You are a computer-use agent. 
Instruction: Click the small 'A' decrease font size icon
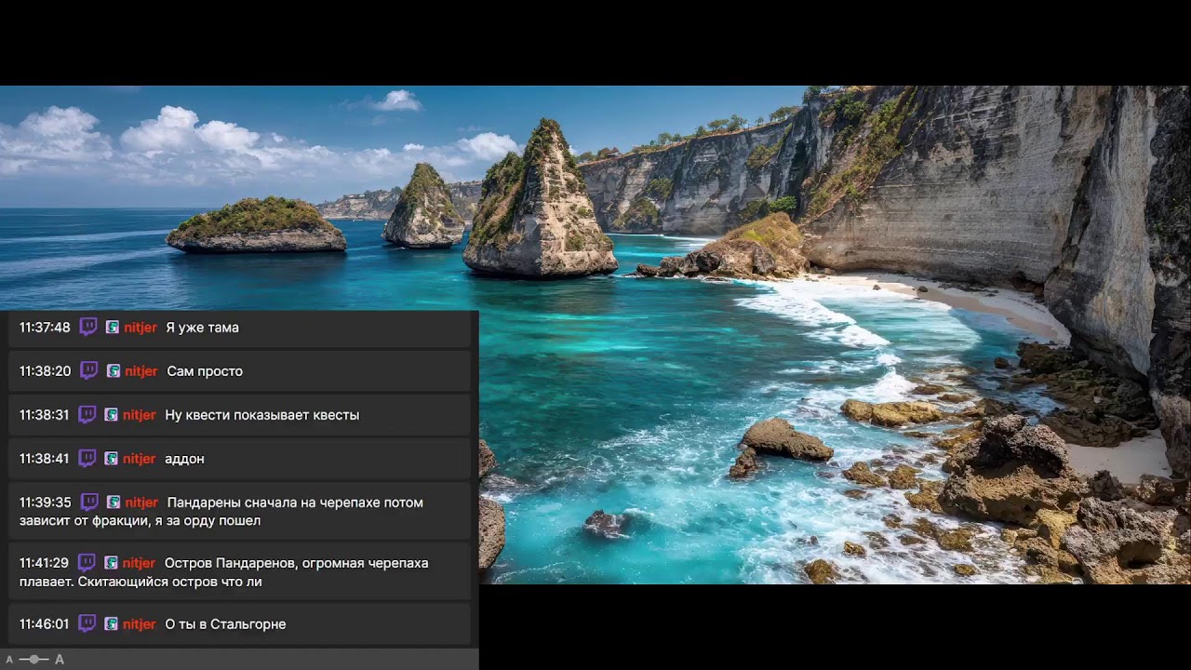(x=9, y=660)
